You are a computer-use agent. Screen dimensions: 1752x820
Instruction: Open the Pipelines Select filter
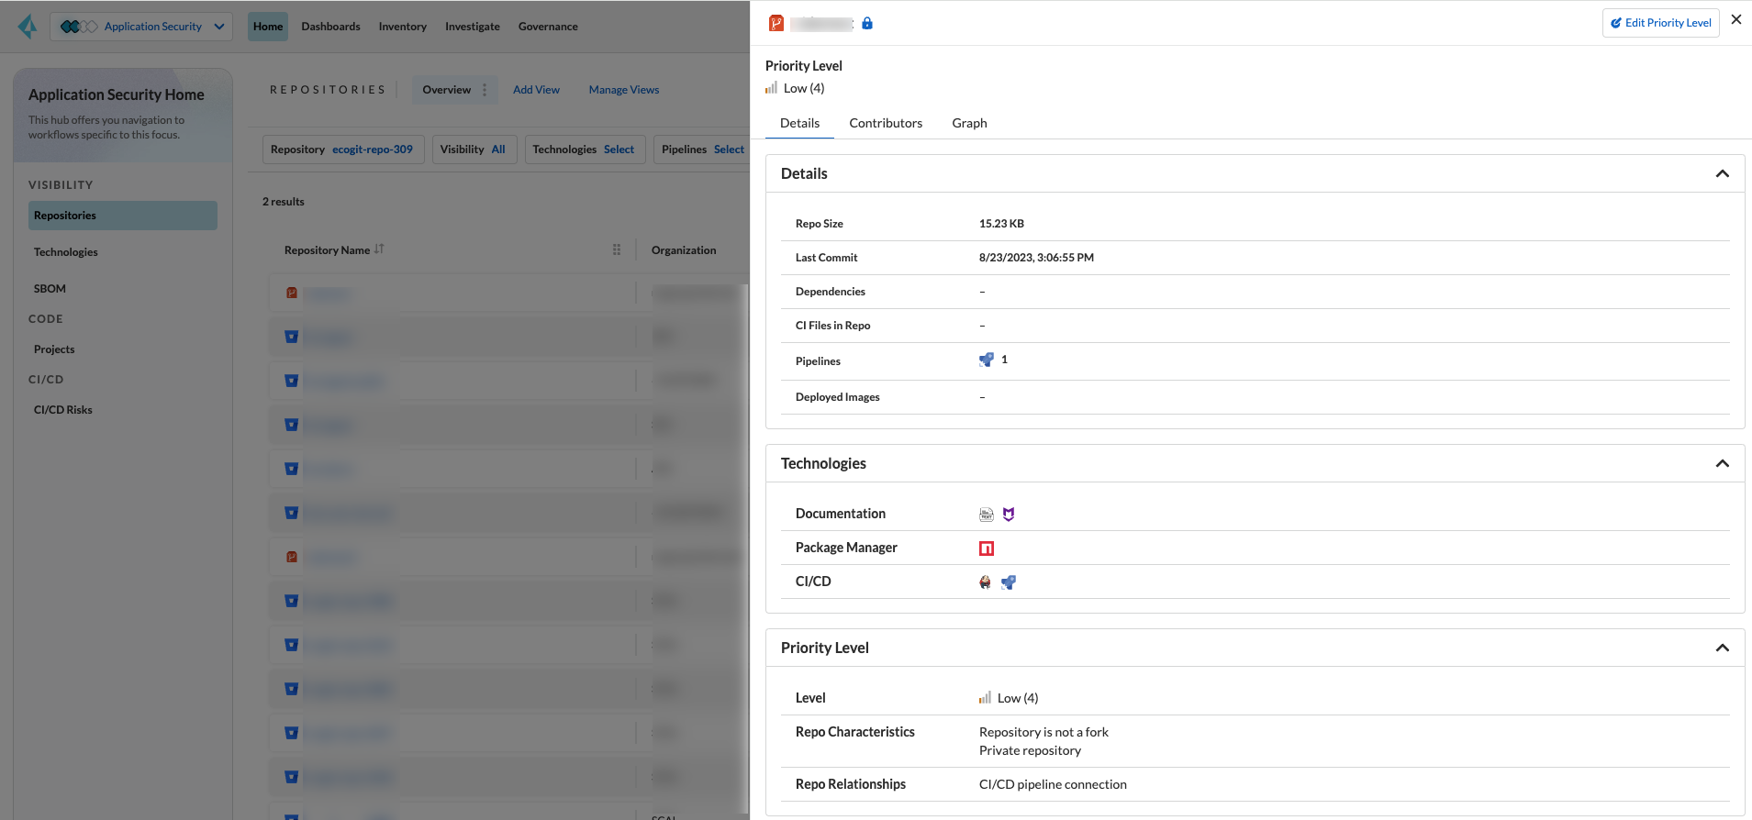[702, 150]
